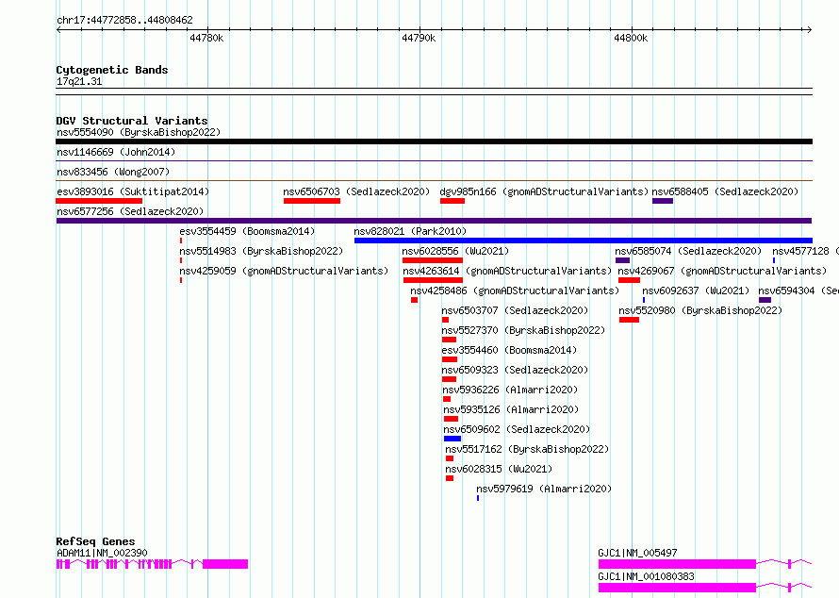This screenshot has width=839, height=598.
Task: Click blue bar under nsv6509602
Action: (452, 439)
